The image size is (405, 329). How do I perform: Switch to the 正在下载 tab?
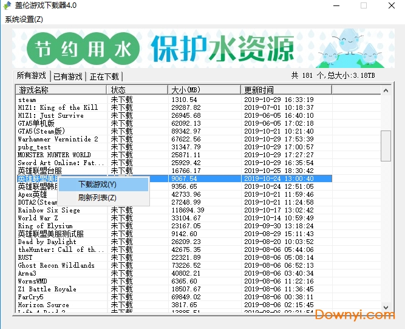pyautogui.click(x=104, y=76)
